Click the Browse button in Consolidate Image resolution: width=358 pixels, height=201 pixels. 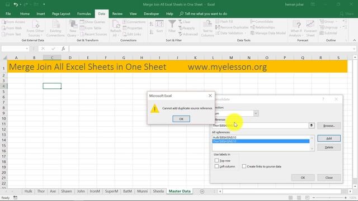click(x=329, y=126)
